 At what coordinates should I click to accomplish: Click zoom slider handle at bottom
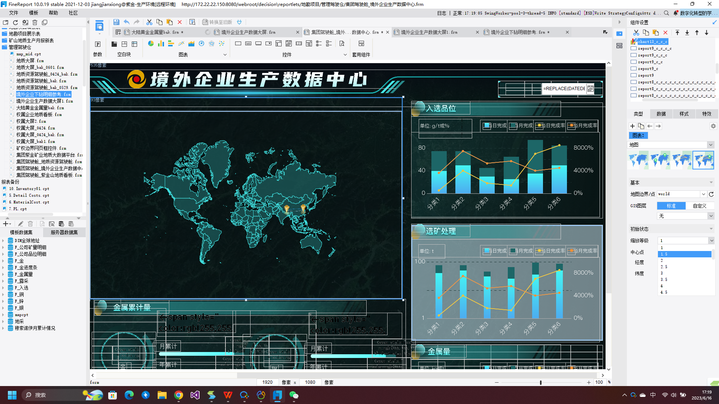pyautogui.click(x=540, y=382)
